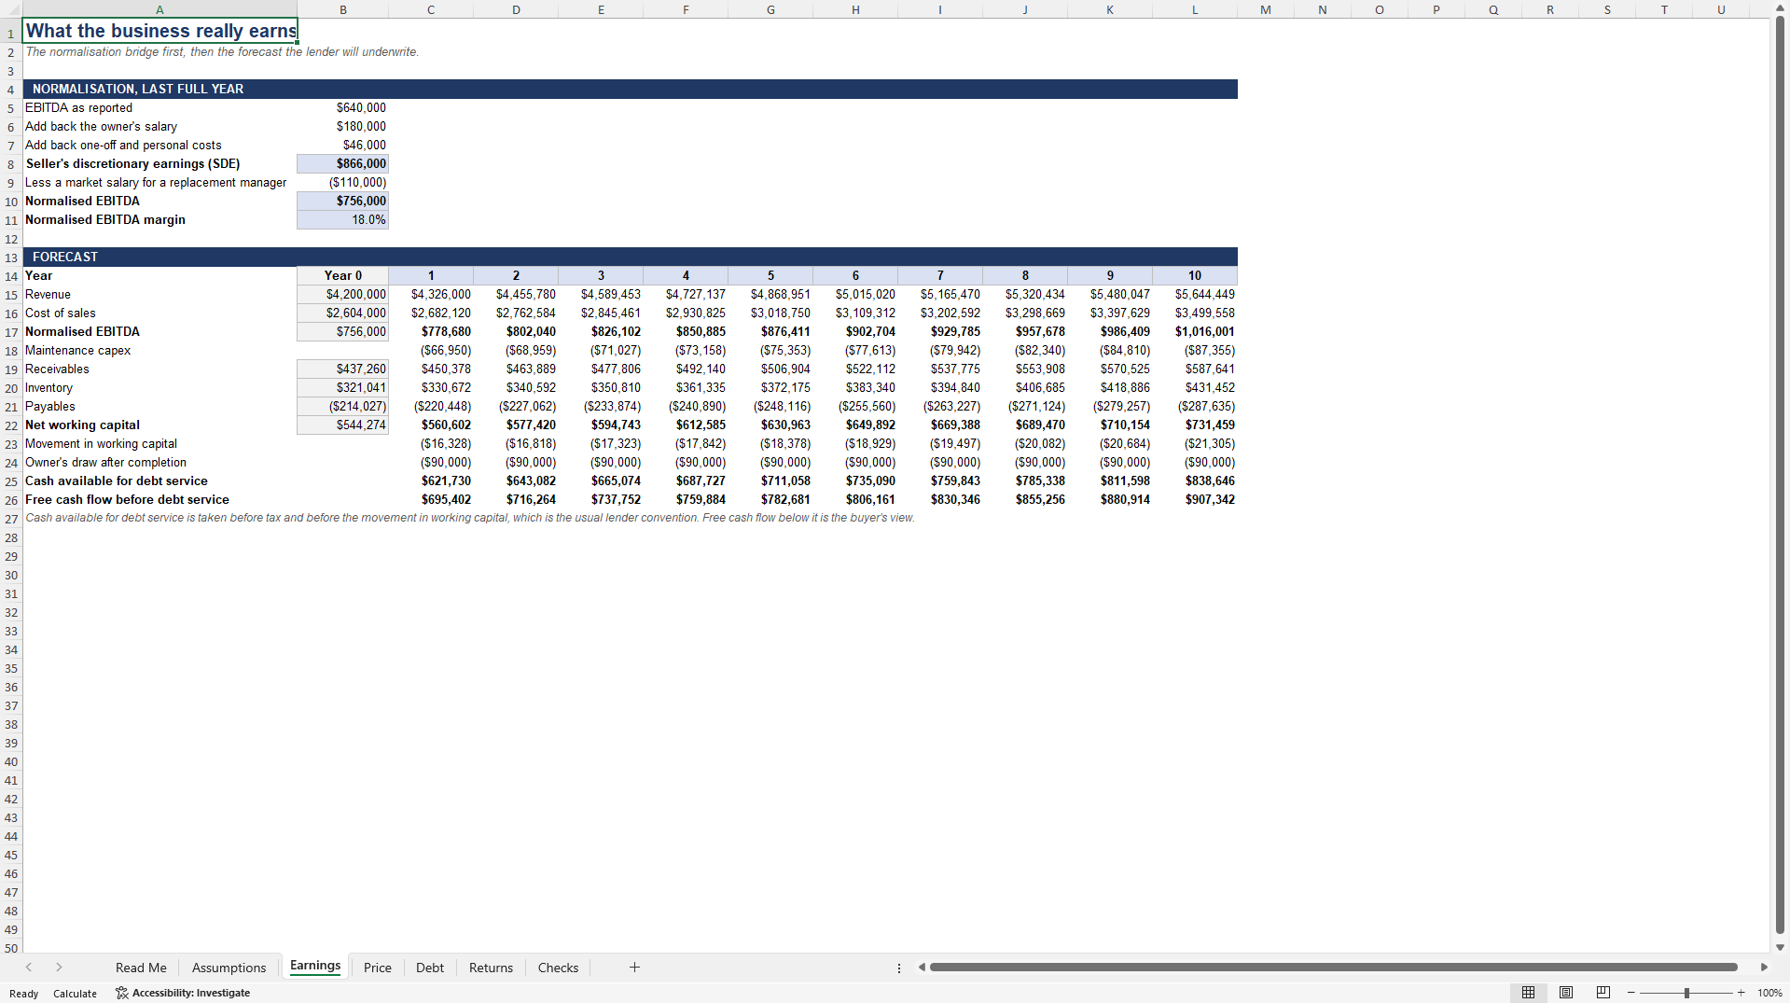Select column B header
1790x1003 pixels.
coord(343,9)
